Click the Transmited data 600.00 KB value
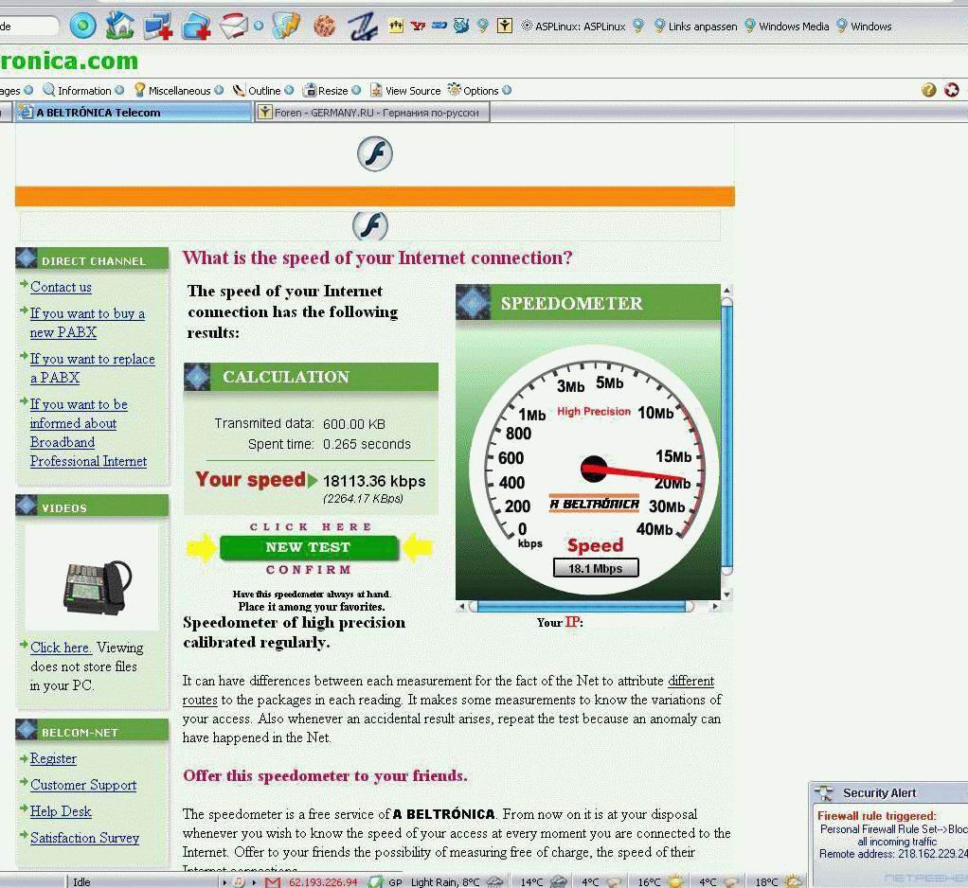Image resolution: width=968 pixels, height=888 pixels. 353,424
